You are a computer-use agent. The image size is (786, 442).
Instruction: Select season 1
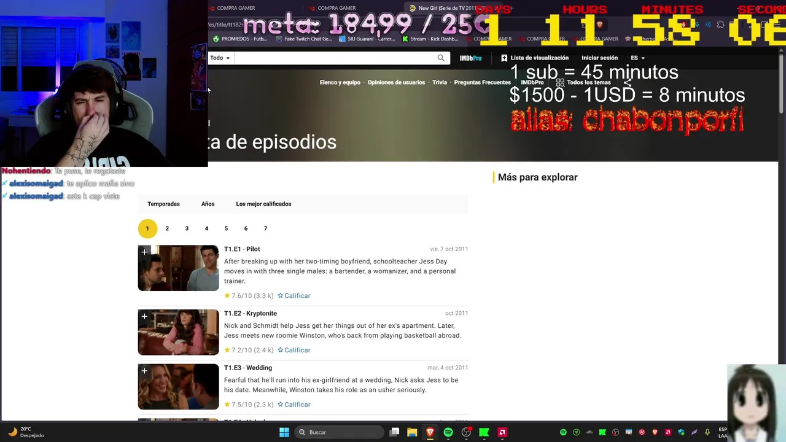pyautogui.click(x=147, y=228)
